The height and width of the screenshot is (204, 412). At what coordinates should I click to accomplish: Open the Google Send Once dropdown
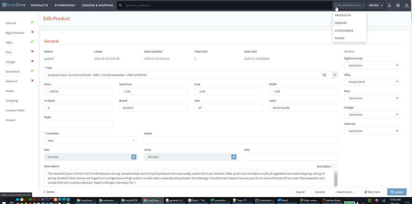tap(372, 115)
